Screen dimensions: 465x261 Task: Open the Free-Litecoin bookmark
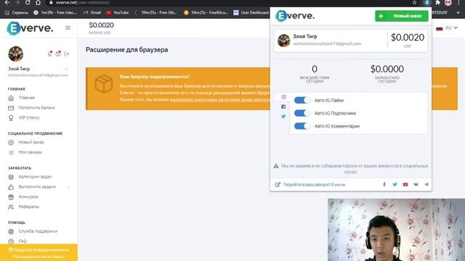[x=55, y=13]
